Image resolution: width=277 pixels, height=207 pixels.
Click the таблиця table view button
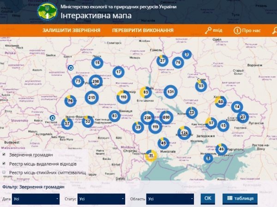tap(240, 199)
